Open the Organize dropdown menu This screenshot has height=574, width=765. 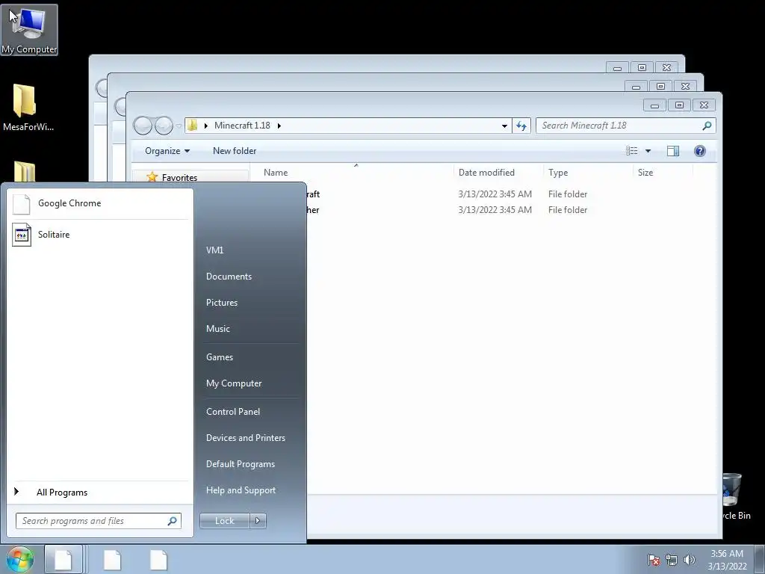(x=167, y=151)
